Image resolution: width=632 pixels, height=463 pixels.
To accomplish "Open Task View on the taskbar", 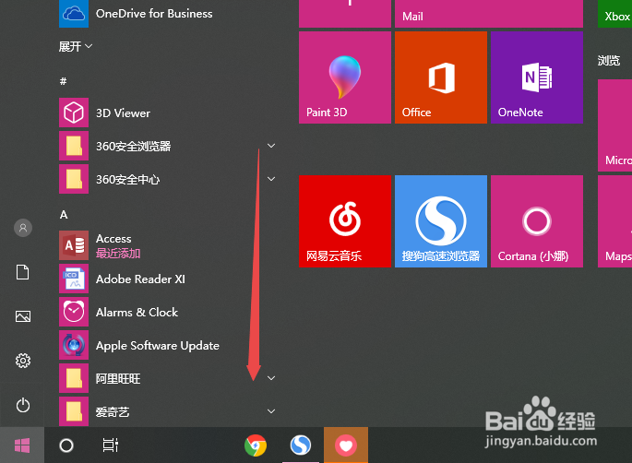I will (x=110, y=445).
